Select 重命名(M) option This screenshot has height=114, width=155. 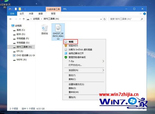click(84, 92)
